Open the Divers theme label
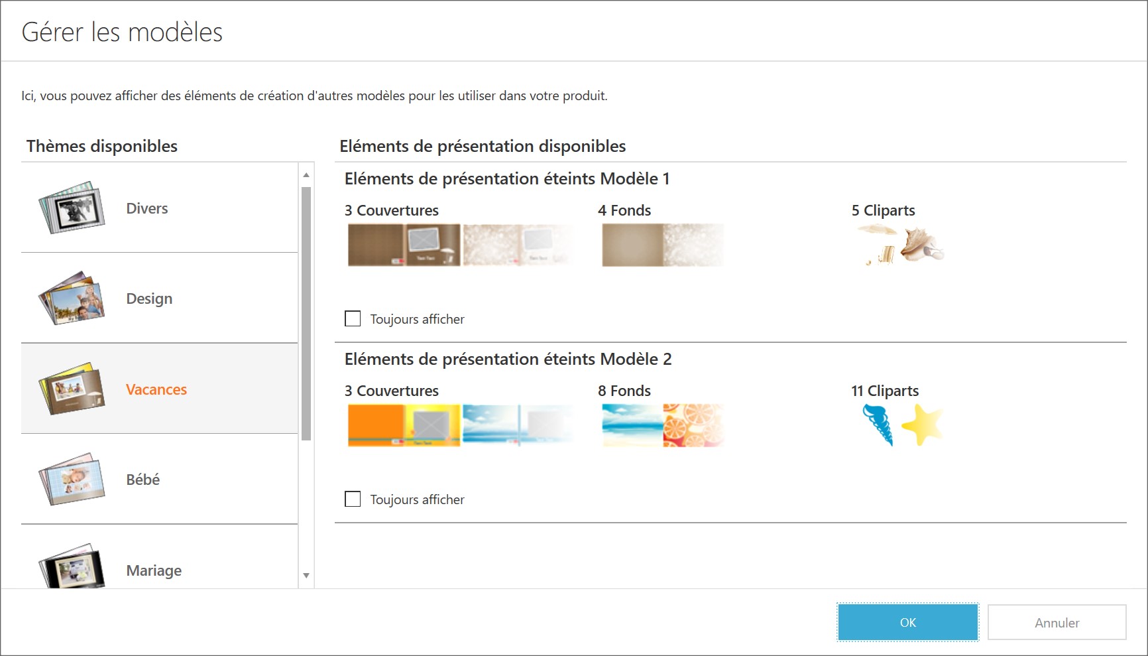Screen dimensions: 1148x656 click(147, 208)
